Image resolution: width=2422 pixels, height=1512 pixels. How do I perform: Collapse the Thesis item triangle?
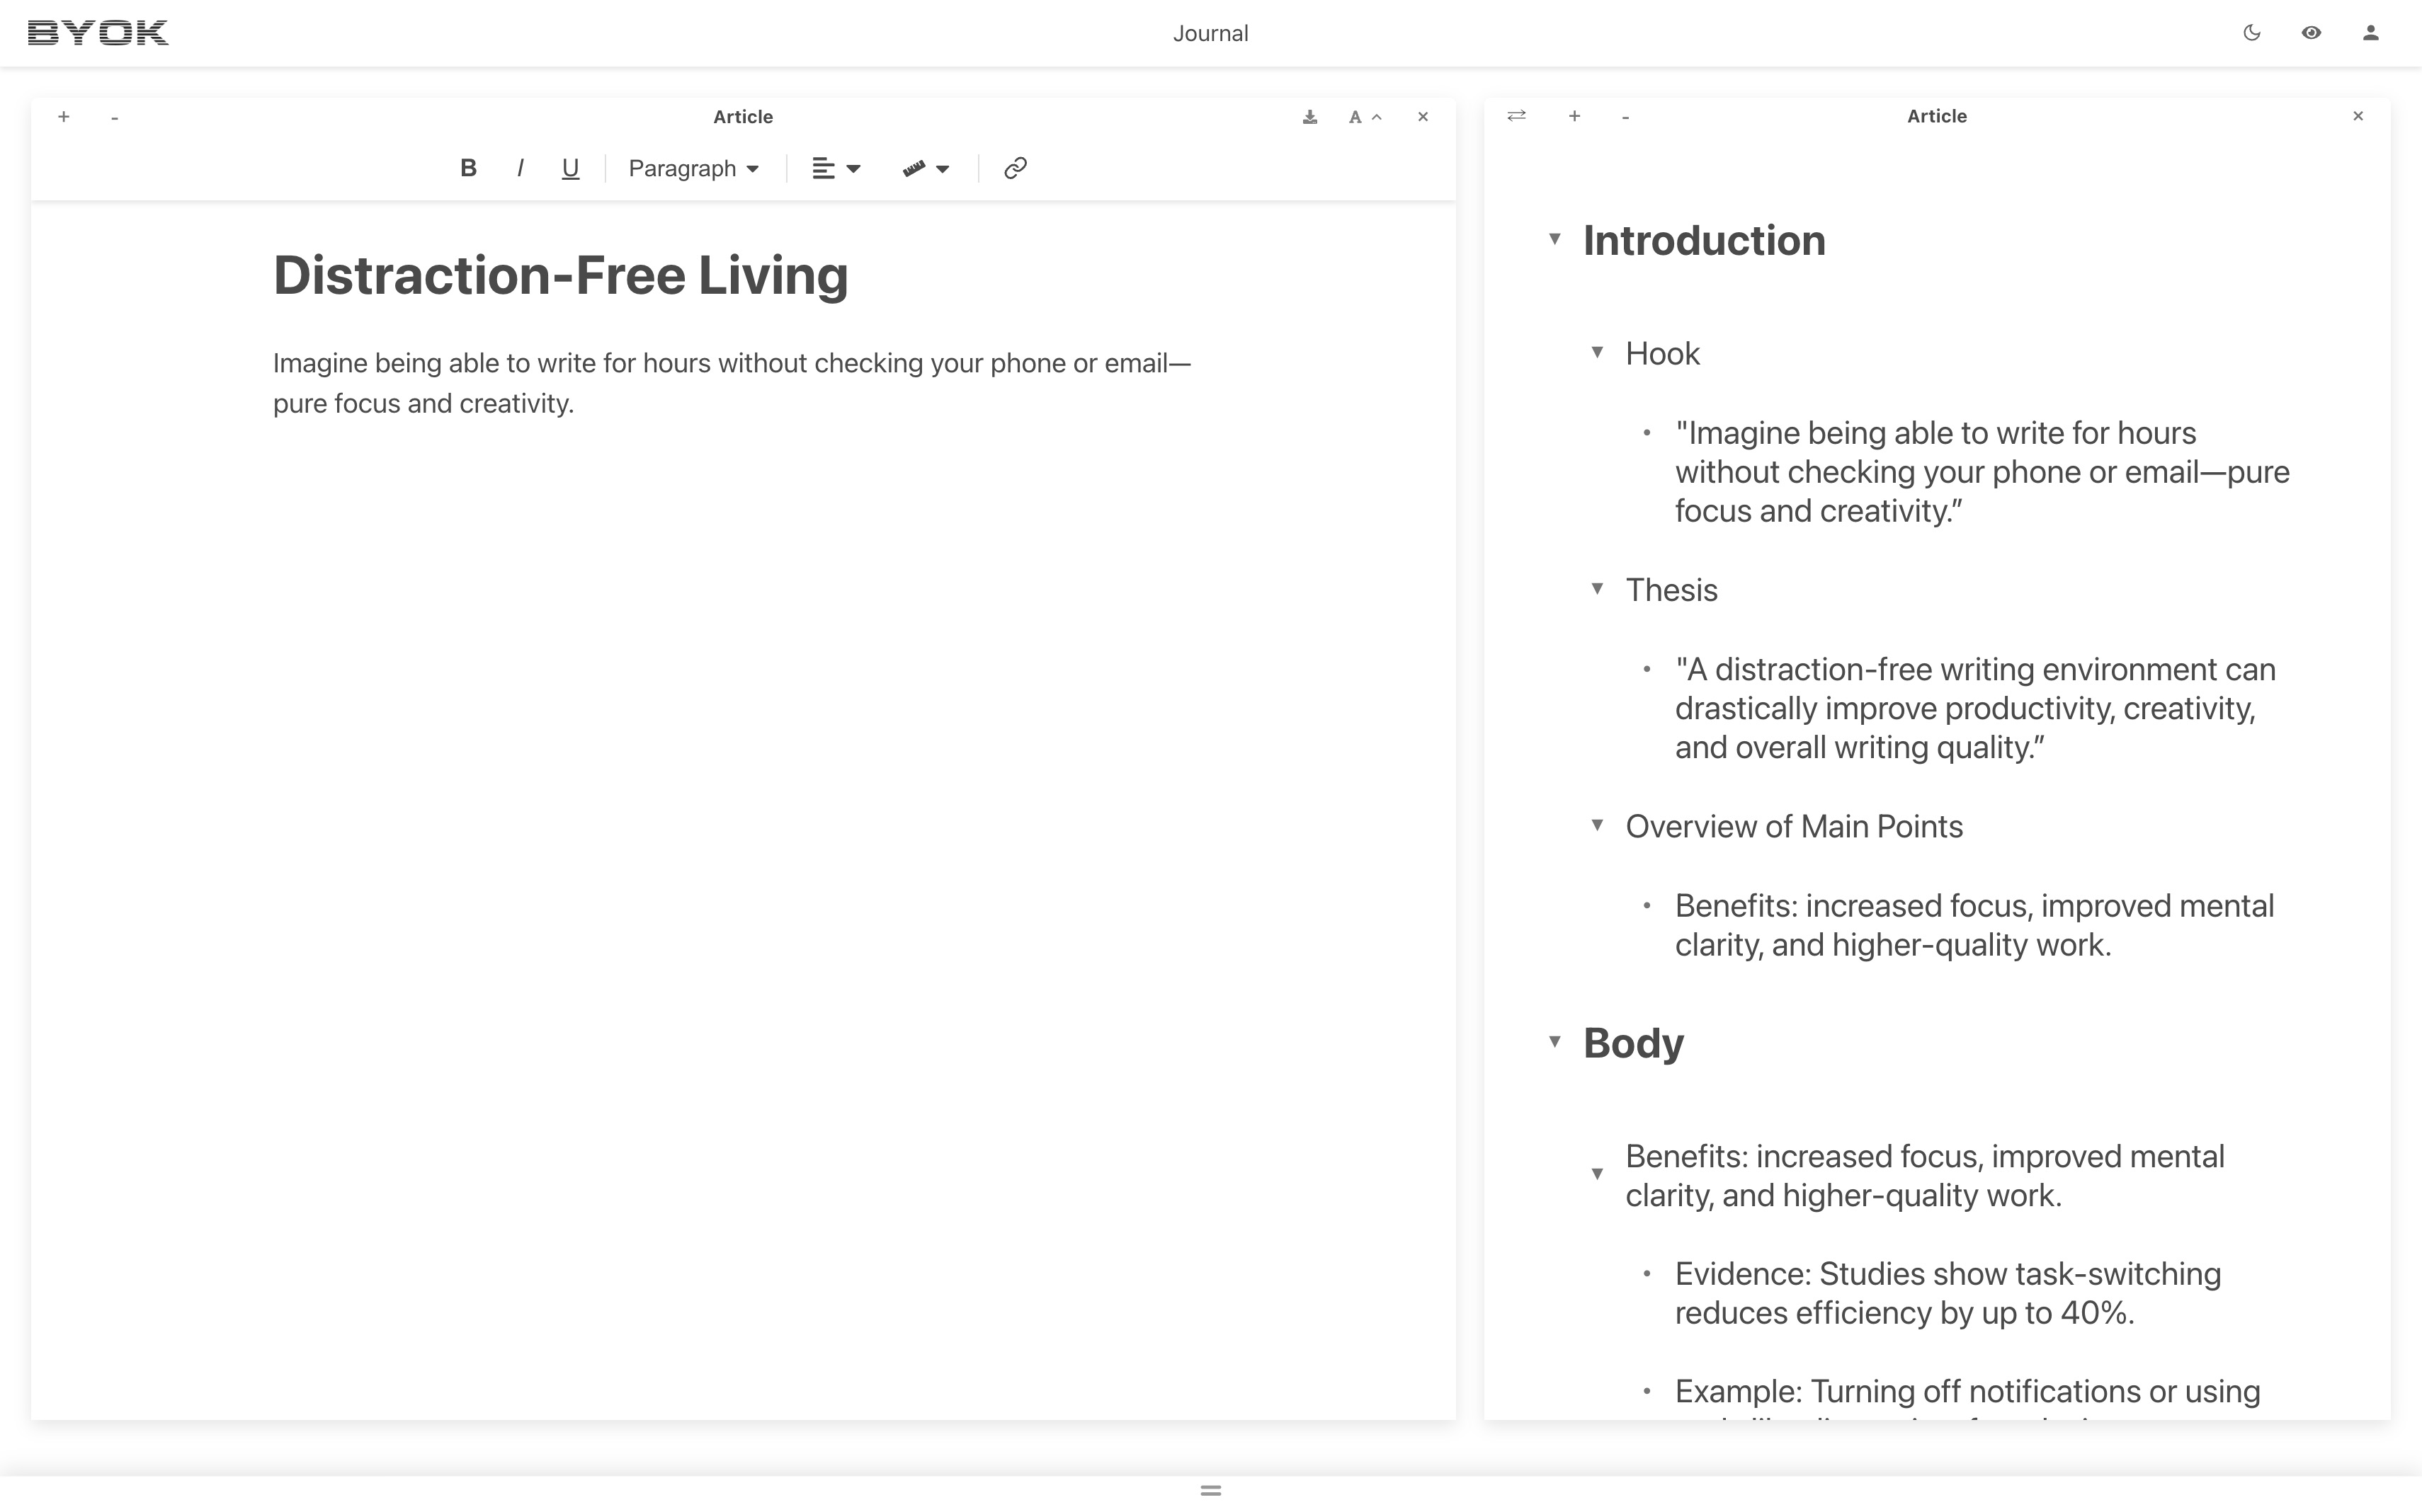[x=1597, y=589]
